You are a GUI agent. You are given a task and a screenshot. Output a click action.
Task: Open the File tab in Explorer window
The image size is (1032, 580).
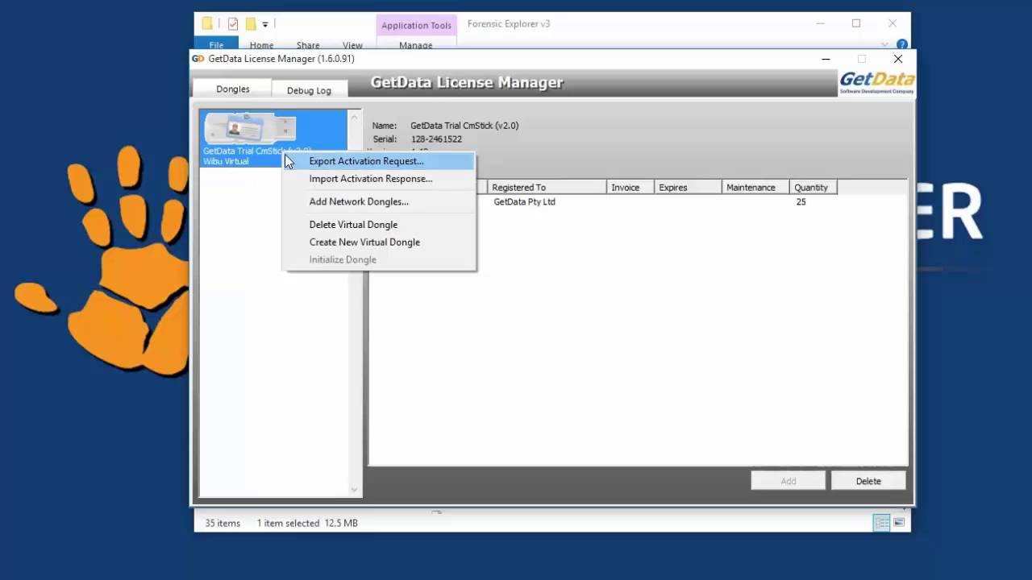216,45
